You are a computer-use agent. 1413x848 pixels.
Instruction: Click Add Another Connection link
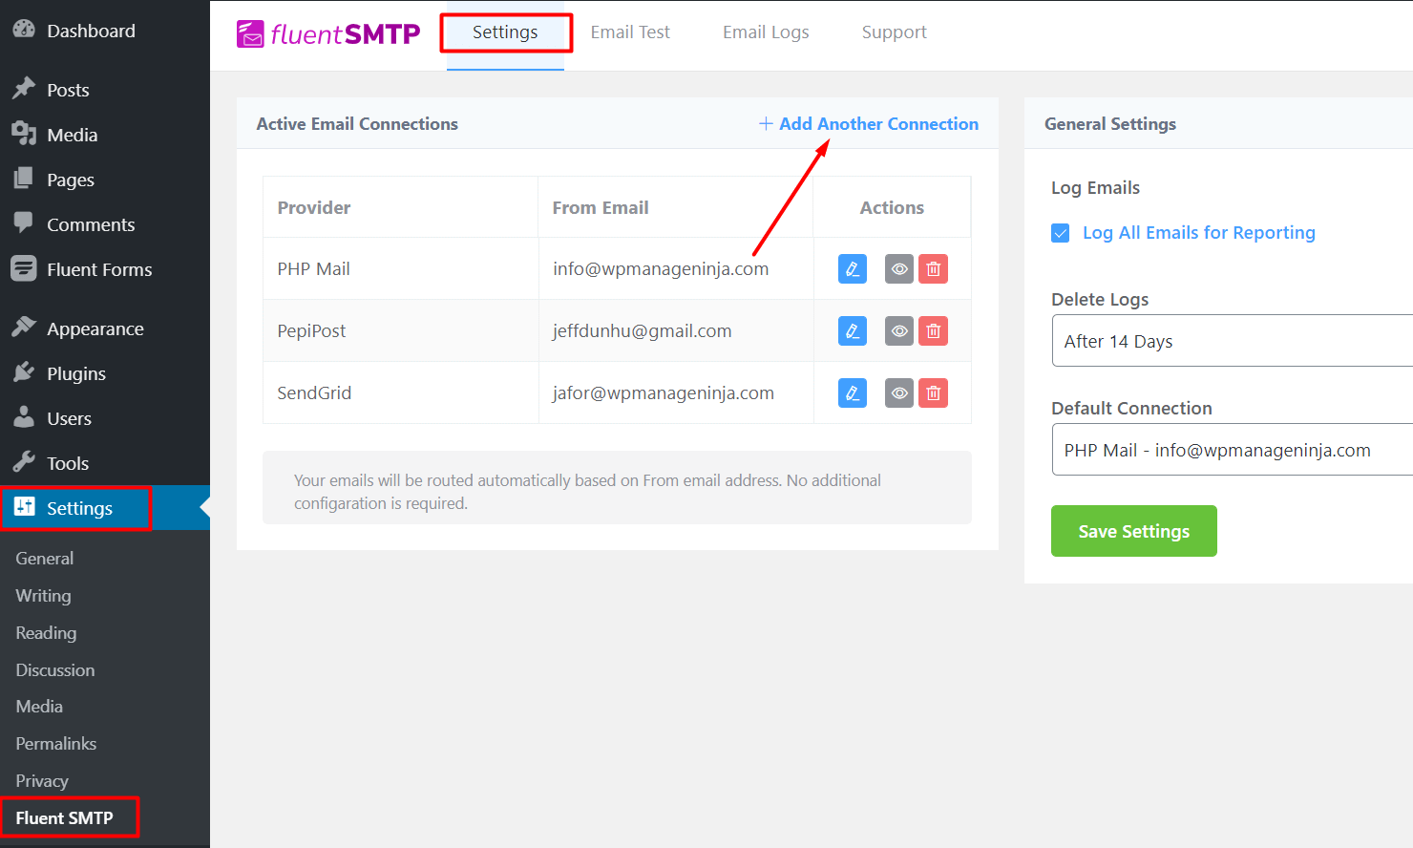tap(869, 124)
